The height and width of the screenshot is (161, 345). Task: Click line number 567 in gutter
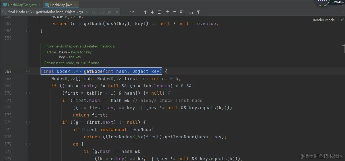point(8,71)
